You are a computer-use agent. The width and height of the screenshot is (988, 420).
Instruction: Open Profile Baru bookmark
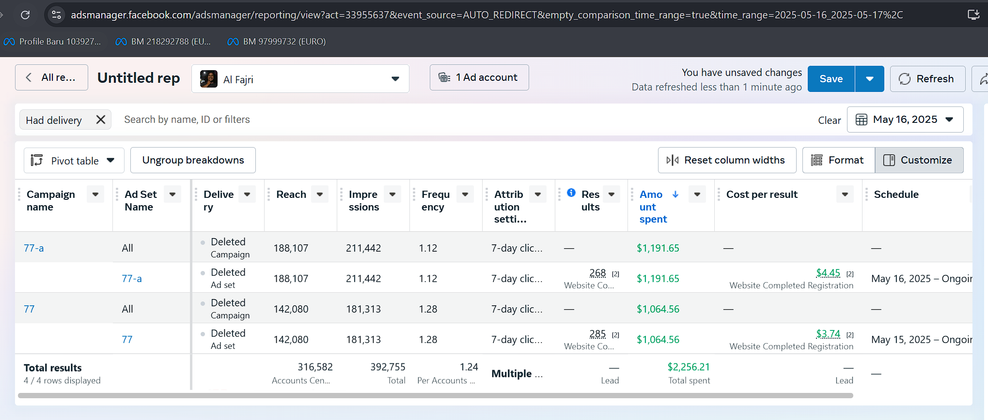(52, 42)
